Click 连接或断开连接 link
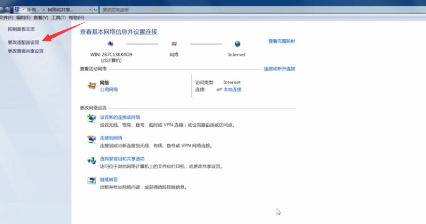Image resolution: width=426 pixels, height=224 pixels. tap(279, 69)
